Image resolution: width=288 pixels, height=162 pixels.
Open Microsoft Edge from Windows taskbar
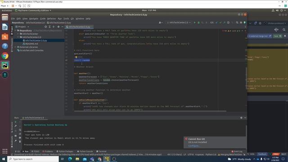[70, 159]
